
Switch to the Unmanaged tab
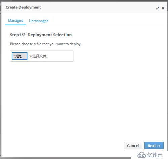coord(39,21)
